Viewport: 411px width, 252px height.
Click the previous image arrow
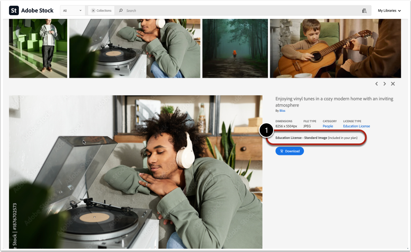point(376,83)
